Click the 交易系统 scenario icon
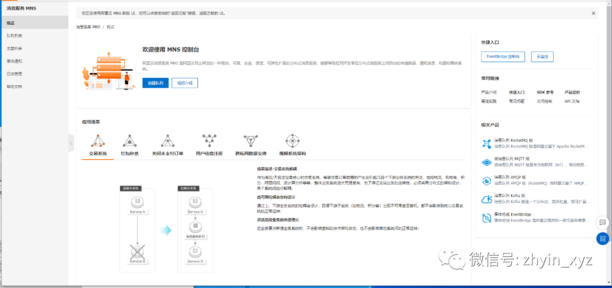612x288 pixels. pyautogui.click(x=98, y=141)
